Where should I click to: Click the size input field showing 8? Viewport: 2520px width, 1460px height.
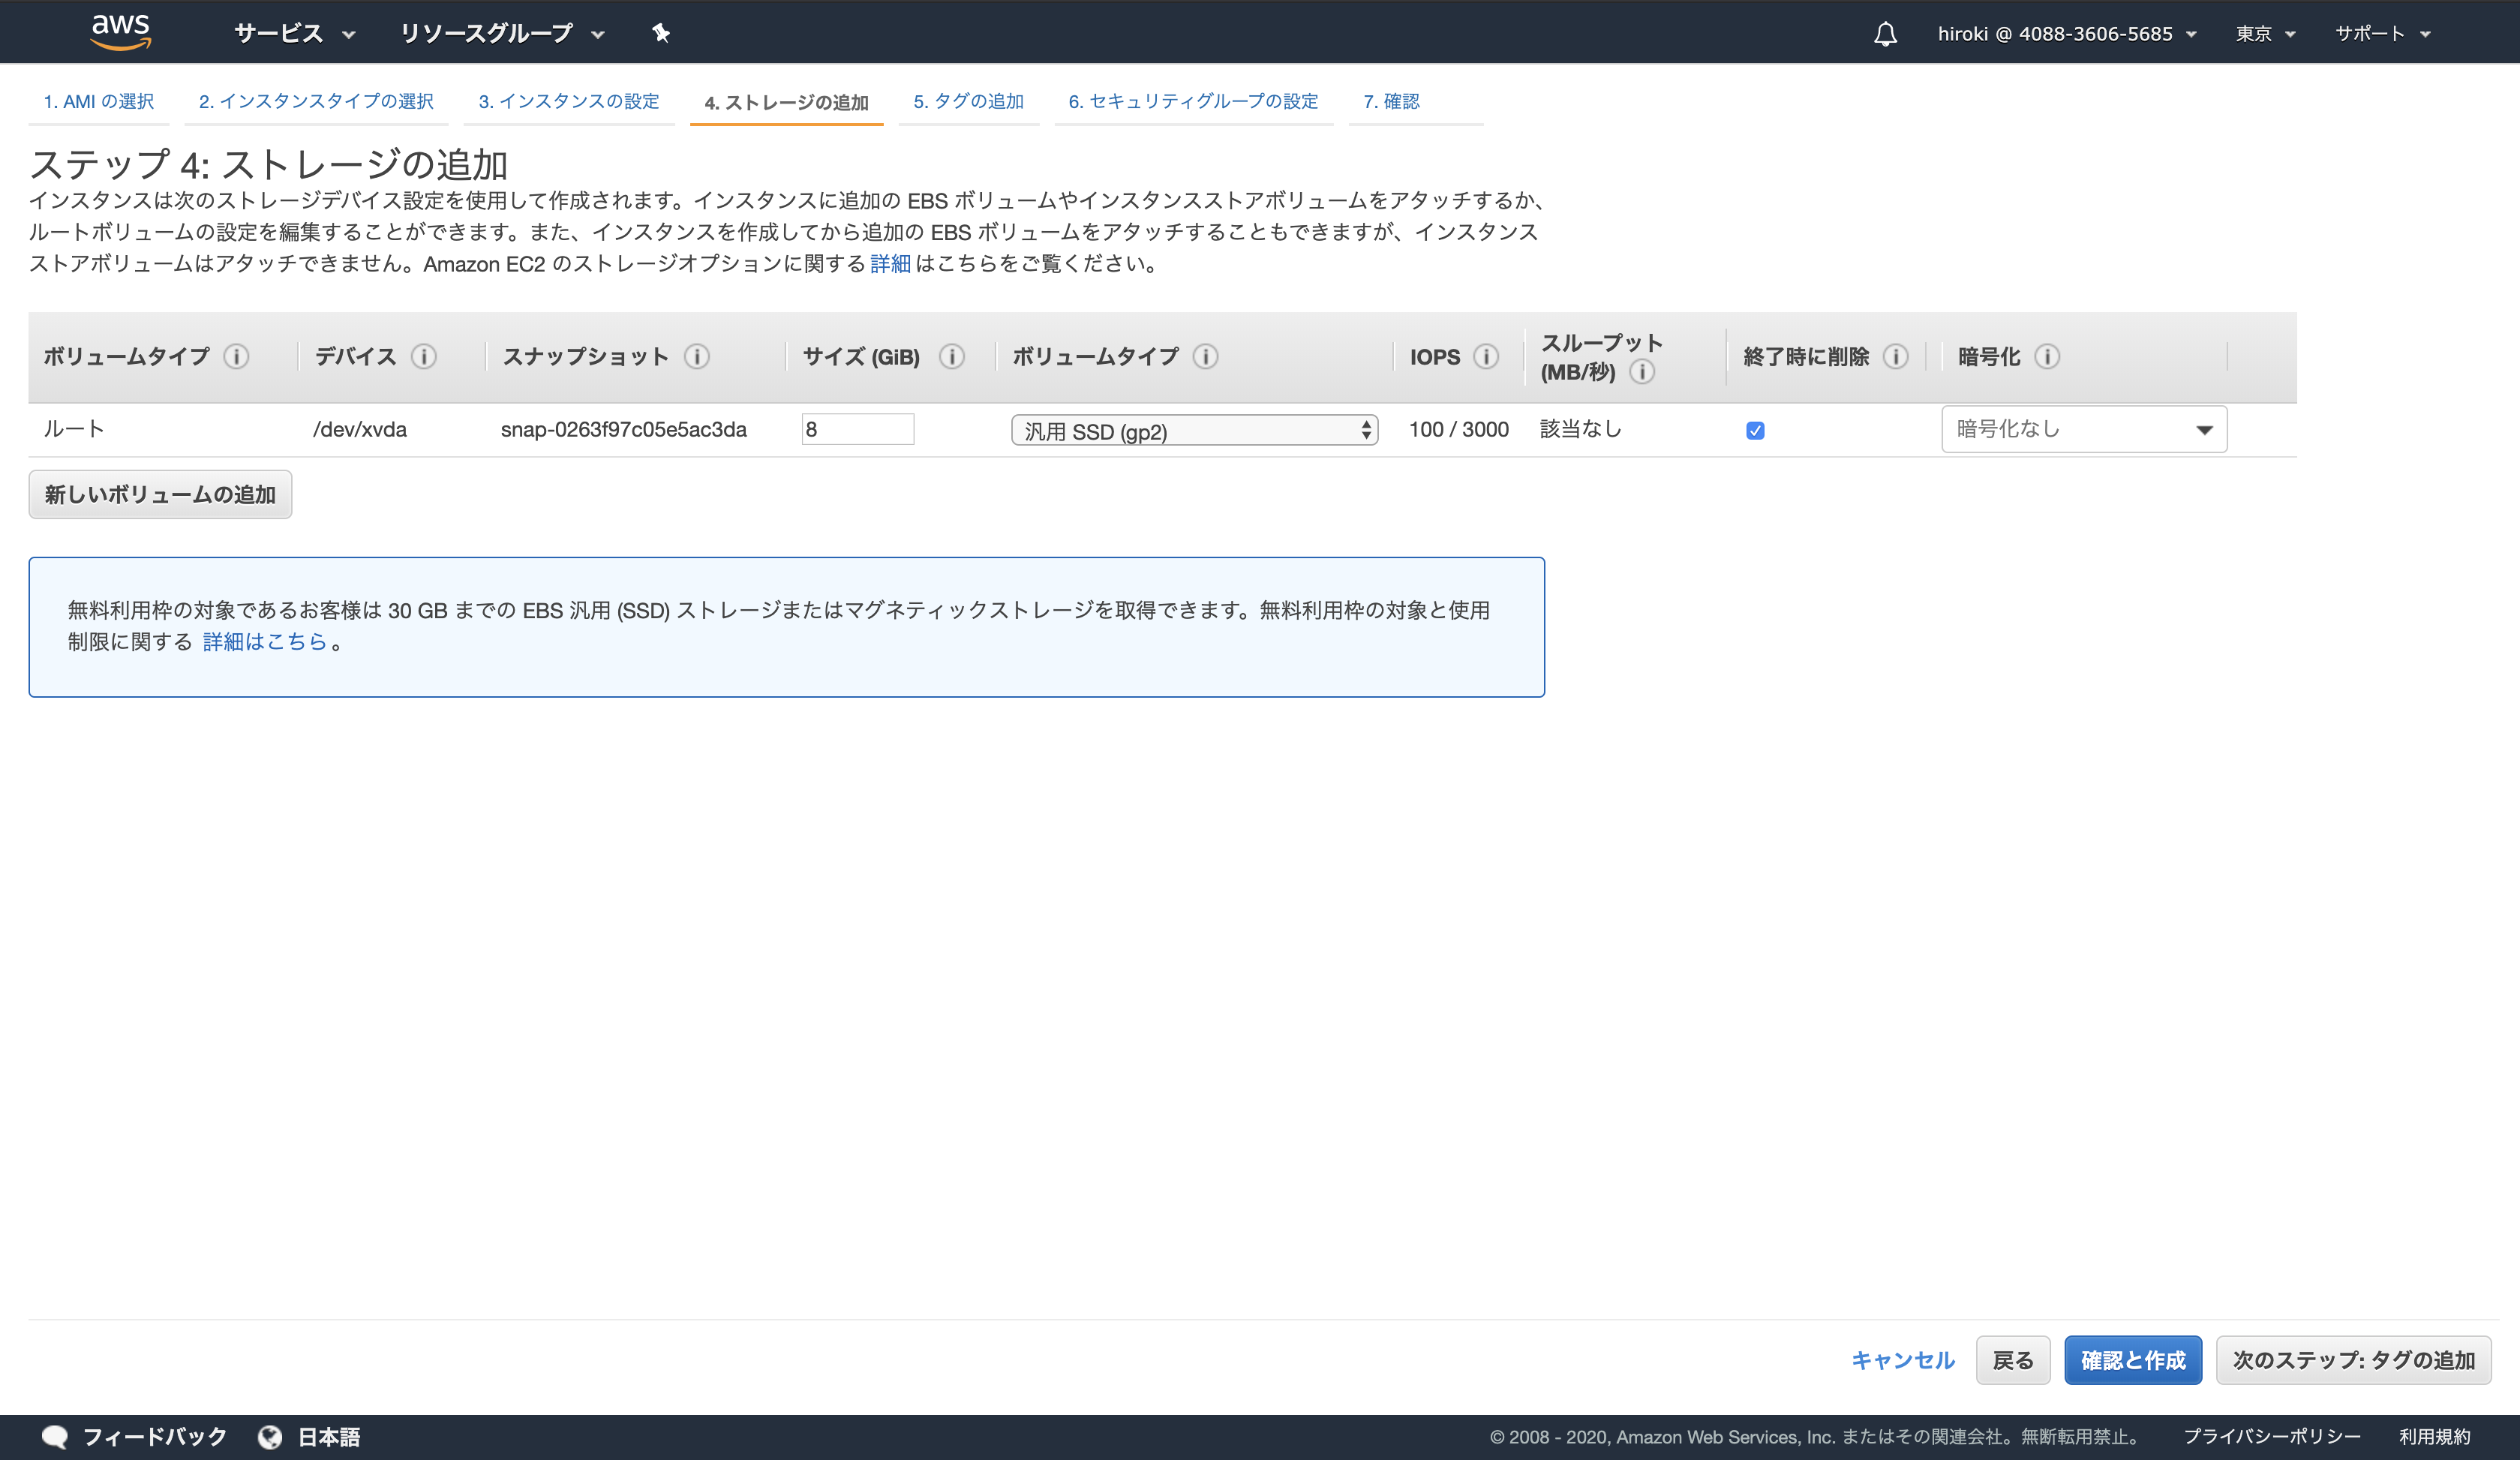point(857,429)
